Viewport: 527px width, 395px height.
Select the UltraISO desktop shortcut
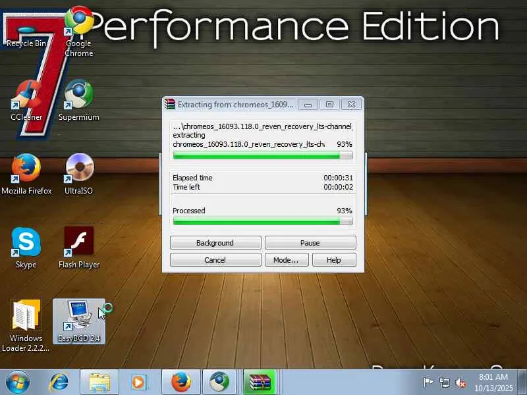click(x=78, y=174)
